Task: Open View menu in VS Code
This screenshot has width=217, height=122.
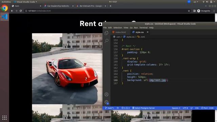Action: pyautogui.click(x=126, y=28)
